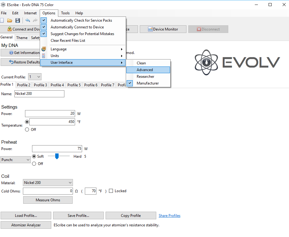289x237 pixels.
Task: Click the Undo arrow icon
Action: pyautogui.click(x=28, y=20)
